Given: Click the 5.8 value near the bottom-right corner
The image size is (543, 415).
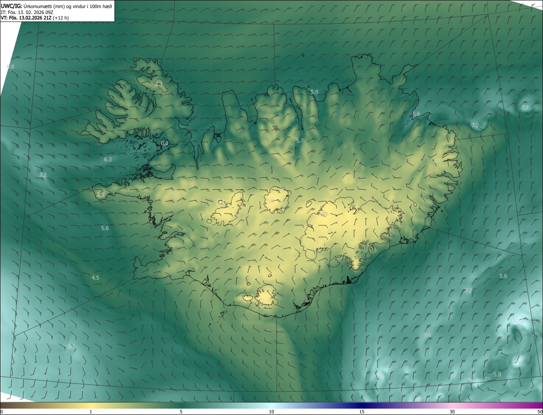Looking at the screenshot, I should (497, 375).
